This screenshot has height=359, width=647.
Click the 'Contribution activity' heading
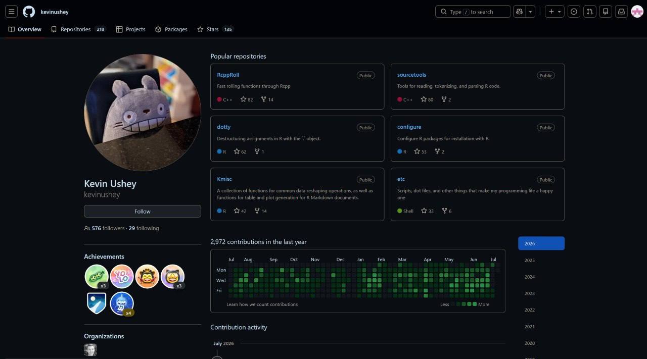239,327
